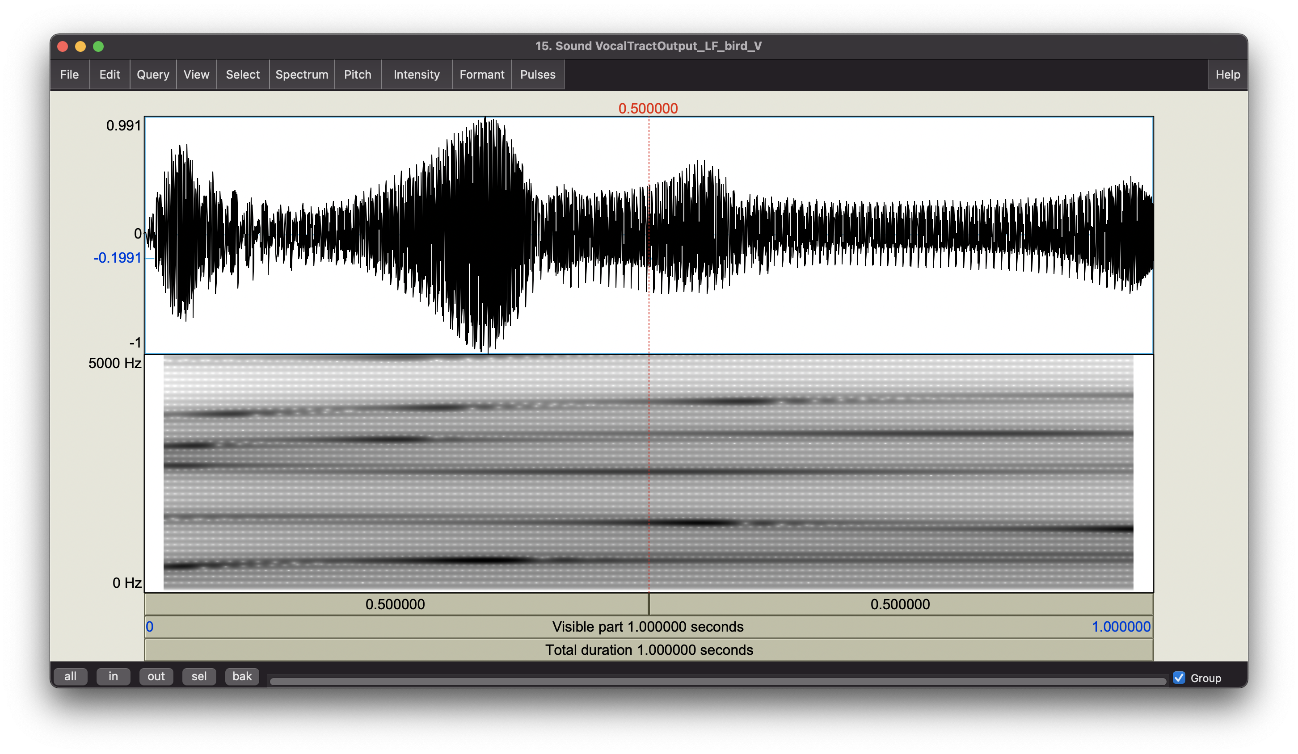Open the Edit menu
The image size is (1298, 754).
pyautogui.click(x=109, y=75)
